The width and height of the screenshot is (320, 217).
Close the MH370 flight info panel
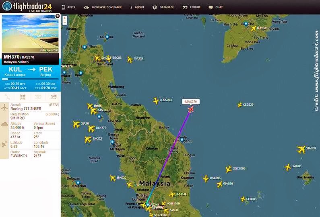tap(58, 16)
